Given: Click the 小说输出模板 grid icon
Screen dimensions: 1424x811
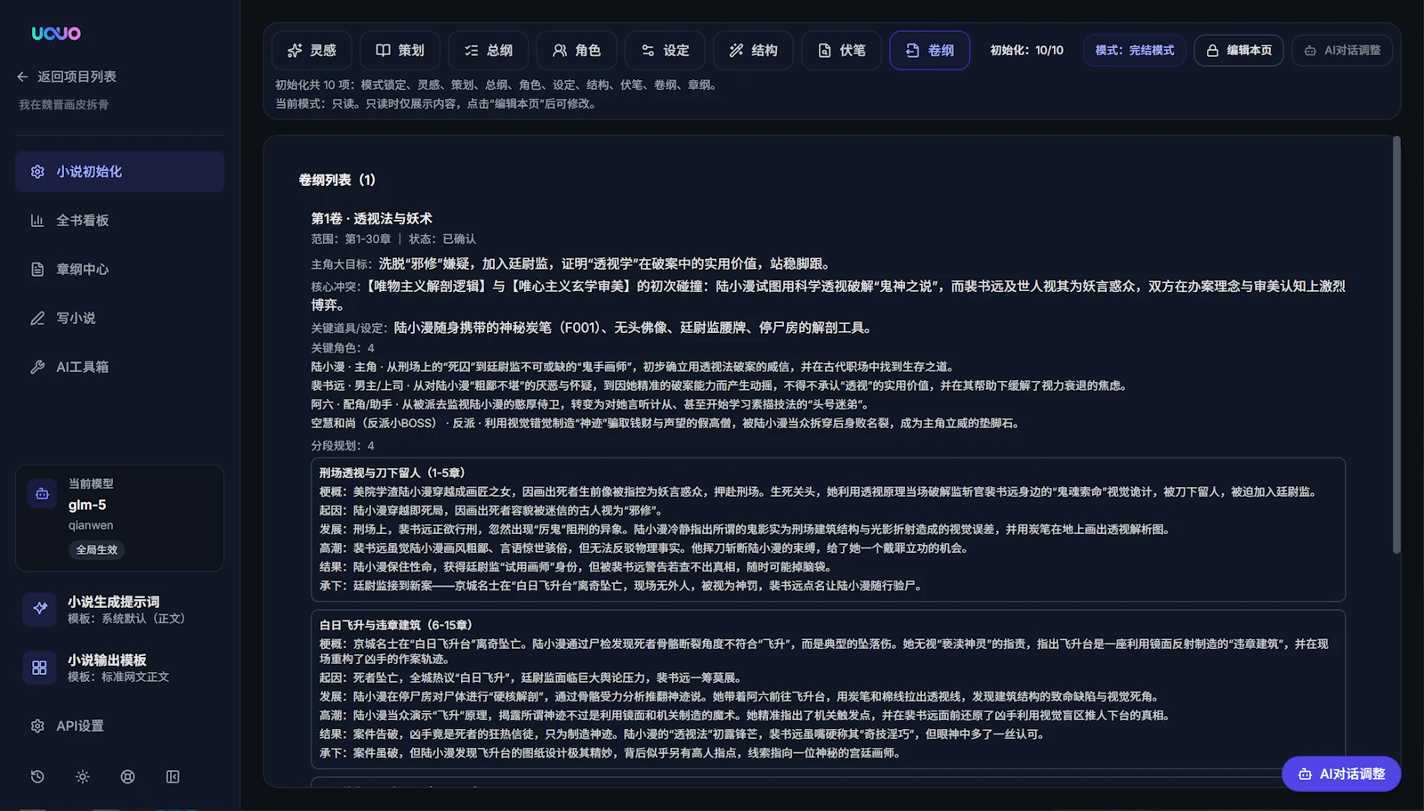Looking at the screenshot, I should point(40,668).
